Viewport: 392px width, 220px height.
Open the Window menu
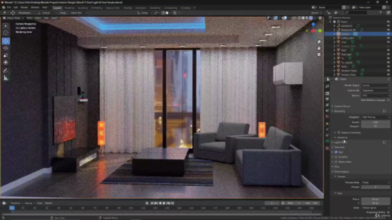pos(35,7)
